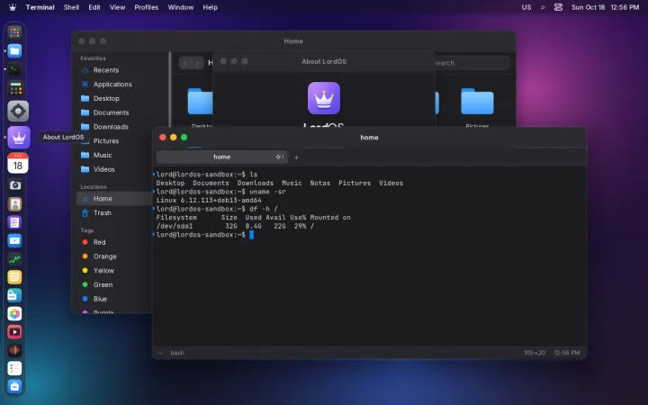Open the Window menu
648x405 pixels.
[x=181, y=7]
